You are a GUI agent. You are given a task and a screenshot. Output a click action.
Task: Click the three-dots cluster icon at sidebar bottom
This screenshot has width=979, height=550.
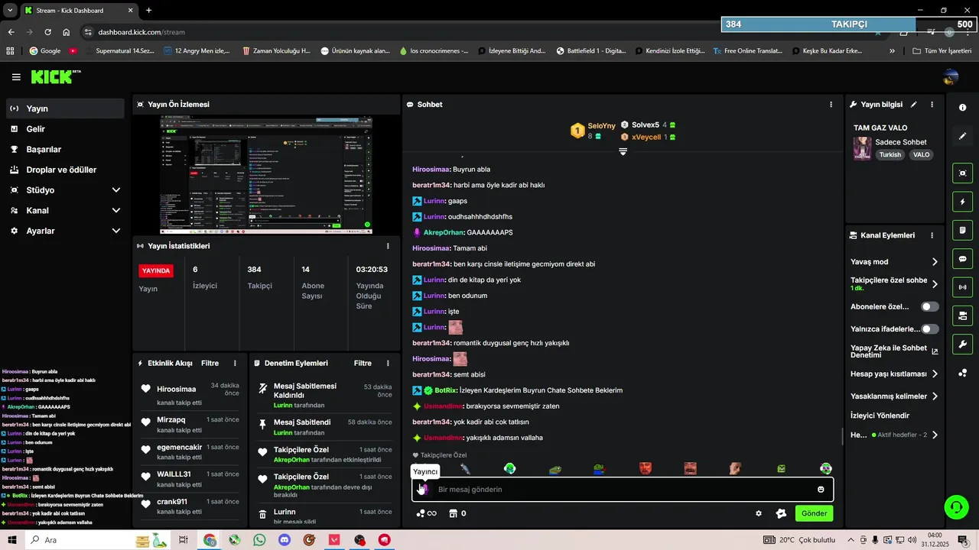(962, 373)
